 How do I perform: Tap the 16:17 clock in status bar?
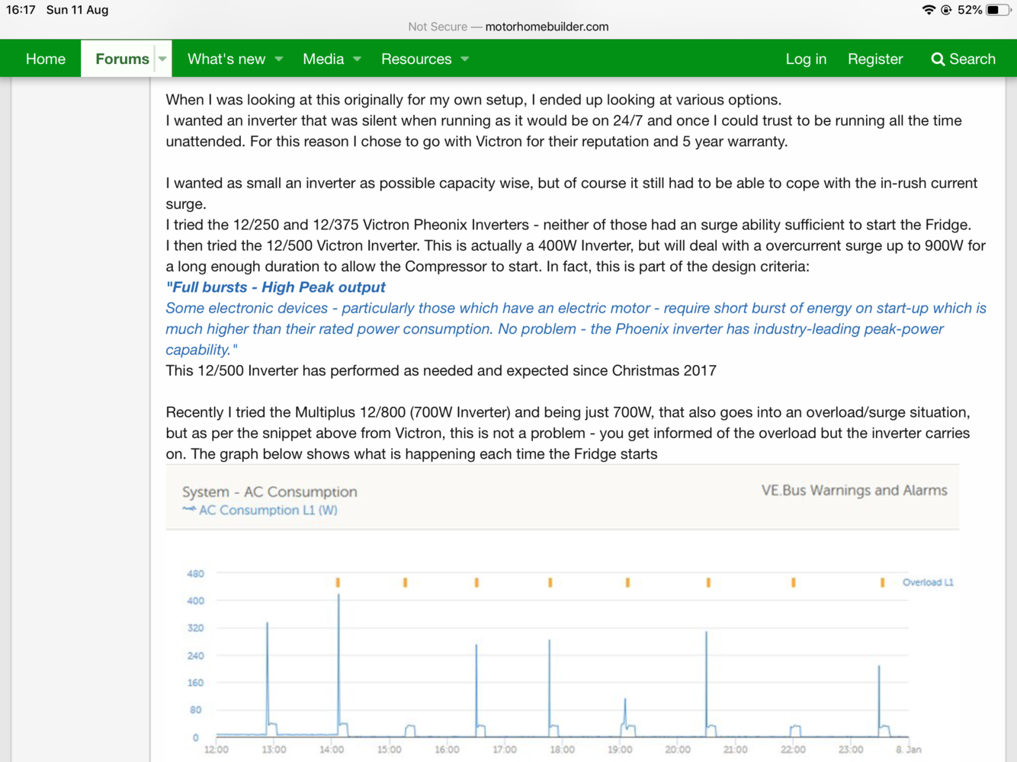pyautogui.click(x=21, y=10)
